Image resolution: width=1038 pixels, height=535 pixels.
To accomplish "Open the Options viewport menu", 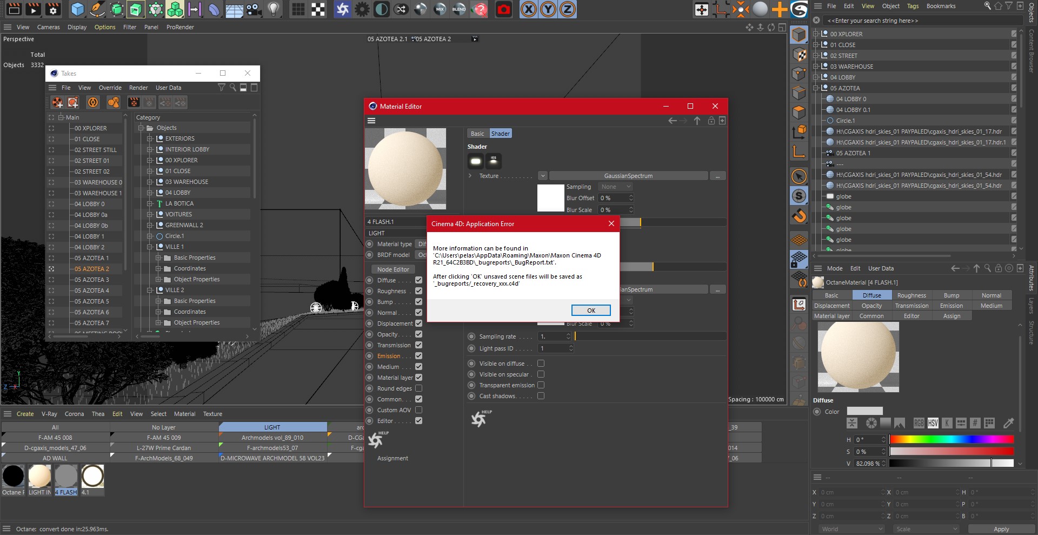I will [x=105, y=27].
